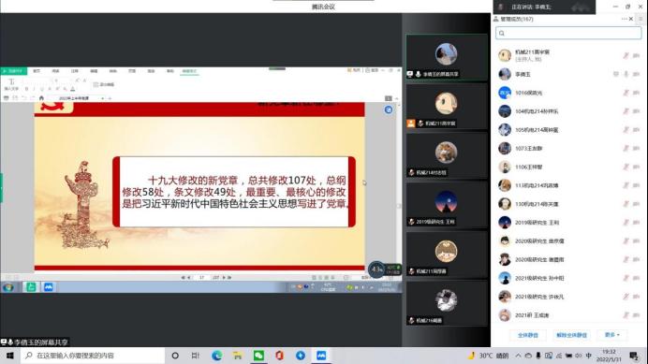Open File Explorer from the taskbar

tap(238, 356)
